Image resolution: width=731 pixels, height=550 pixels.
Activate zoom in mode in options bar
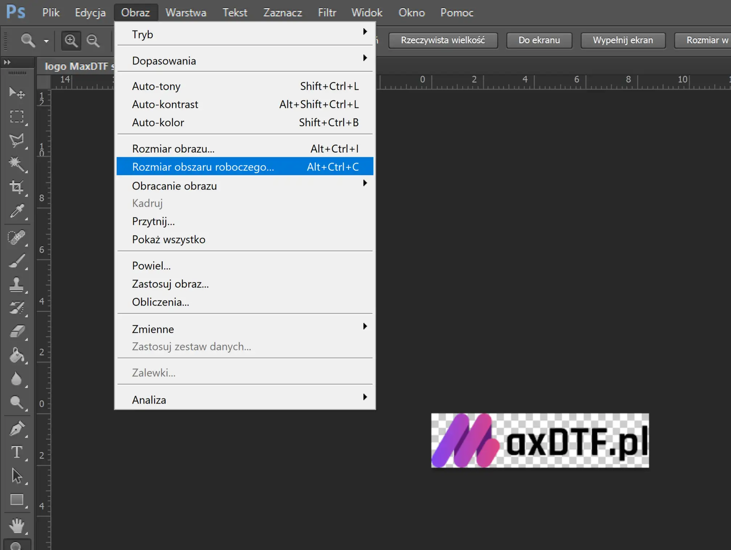pos(71,41)
